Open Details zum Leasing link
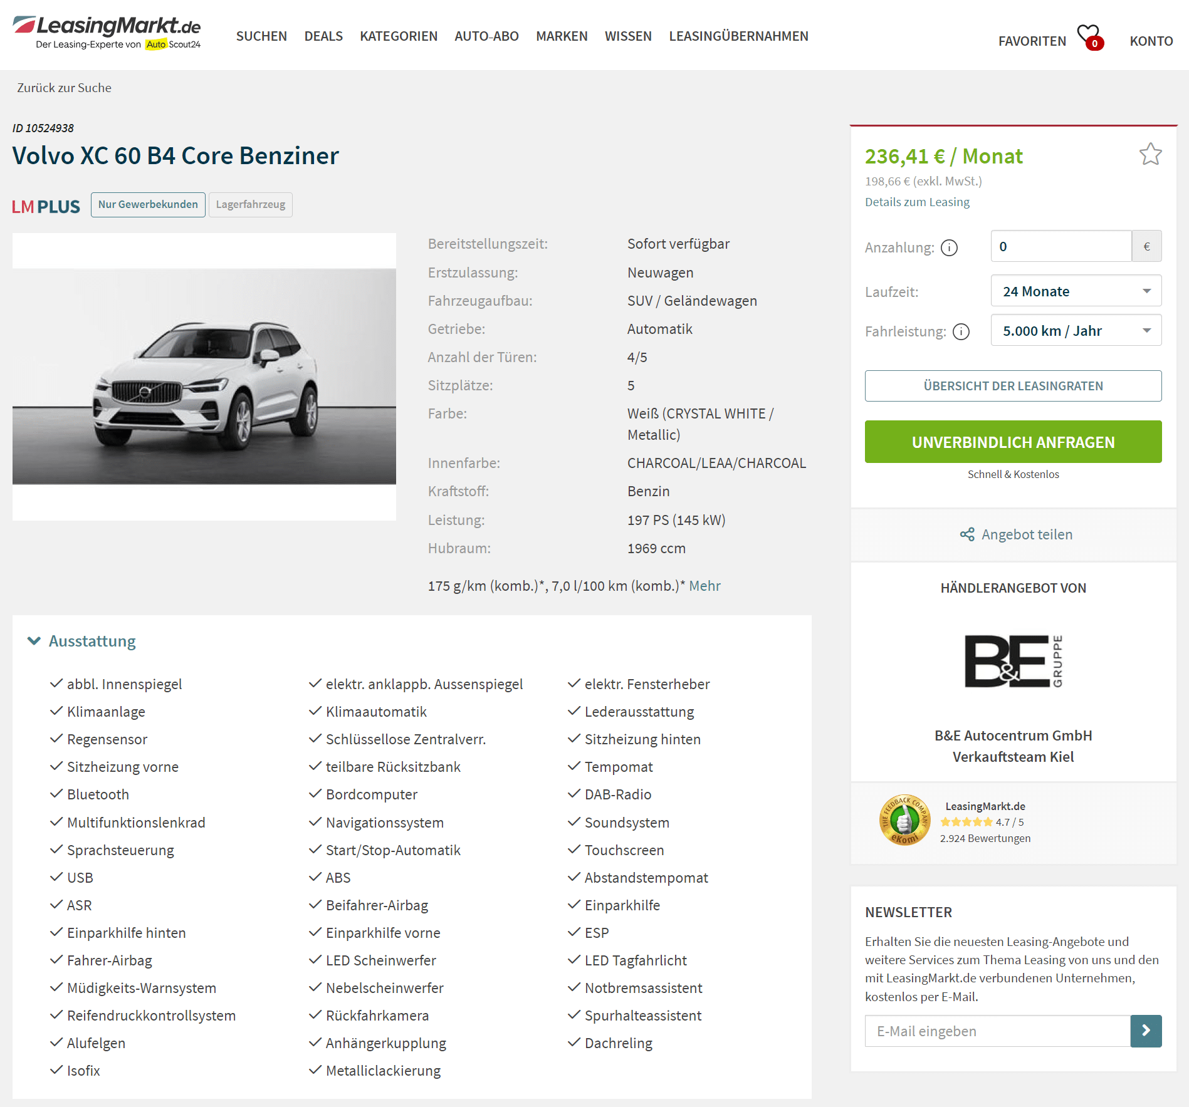Image resolution: width=1189 pixels, height=1107 pixels. pos(917,202)
